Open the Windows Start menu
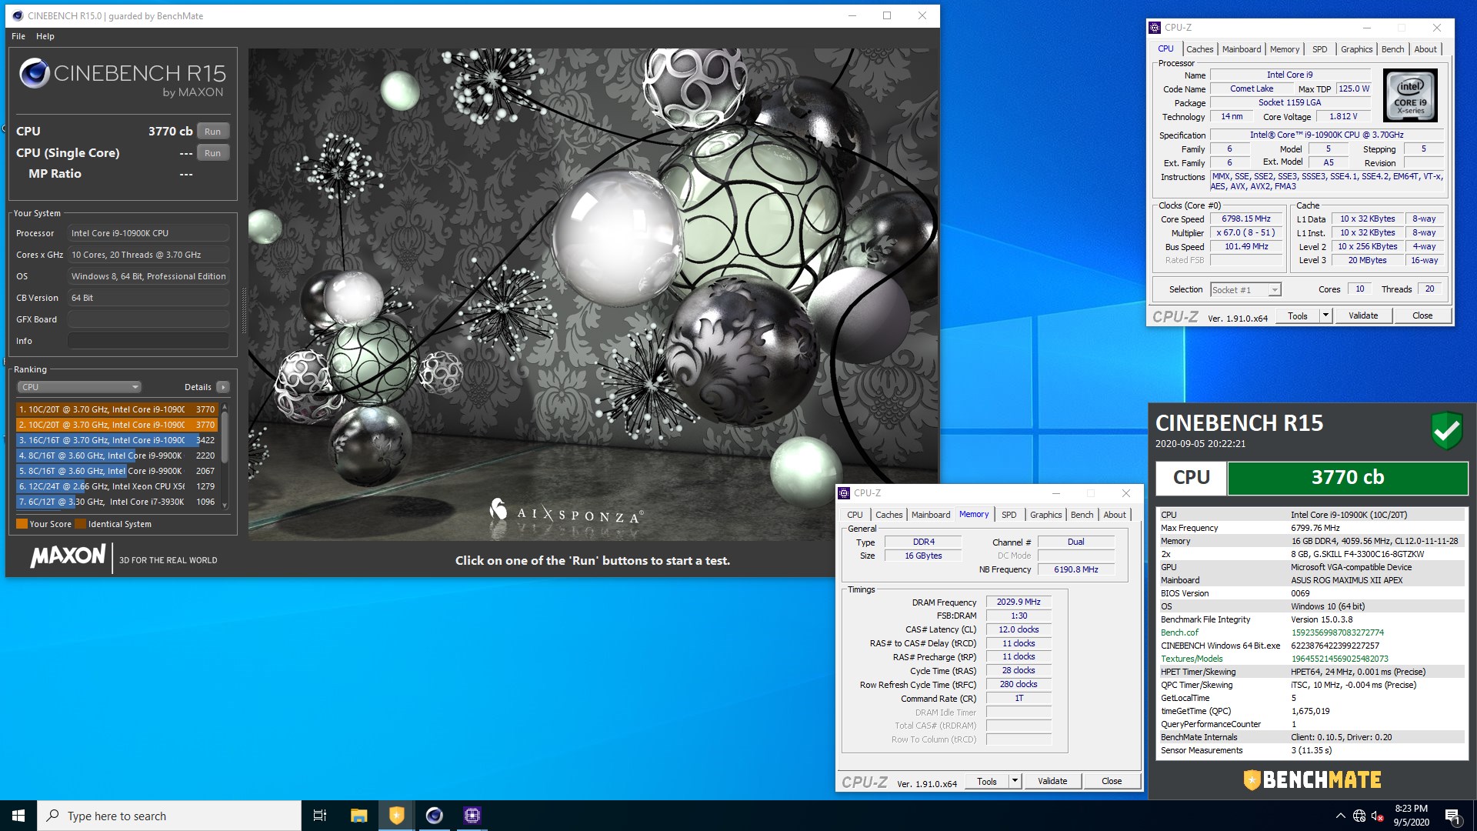The width and height of the screenshot is (1477, 831). point(18,816)
